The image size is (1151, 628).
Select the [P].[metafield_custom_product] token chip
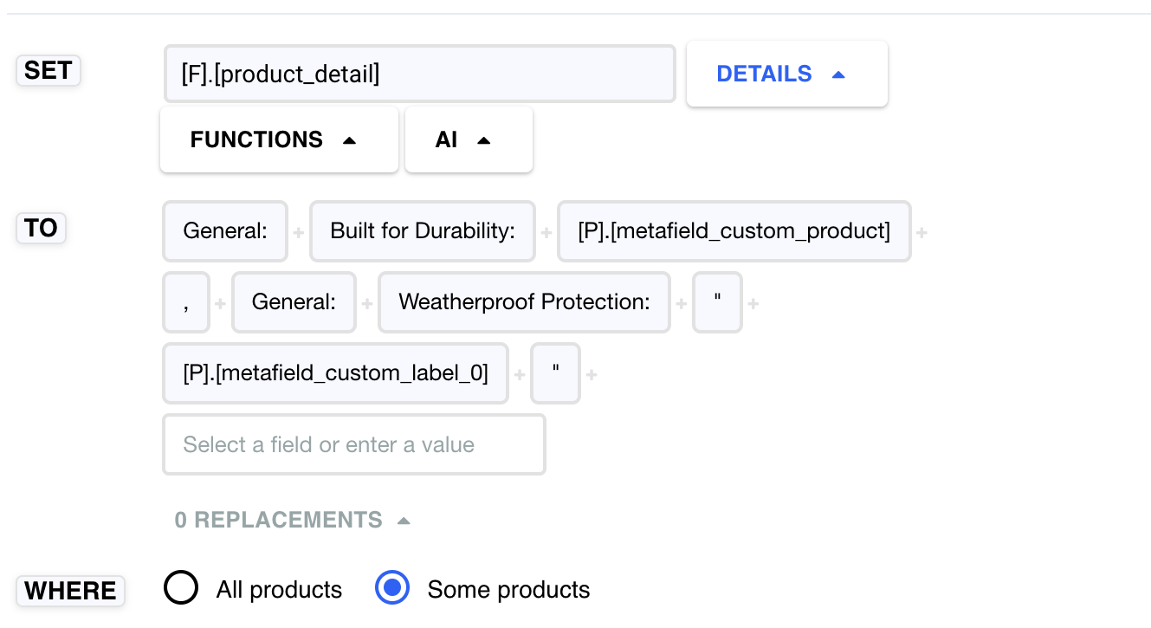[734, 231]
